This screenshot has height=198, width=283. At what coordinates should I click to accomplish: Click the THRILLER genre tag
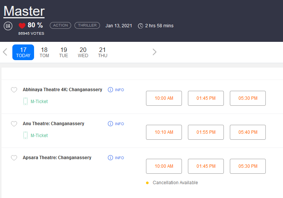tap(87, 25)
